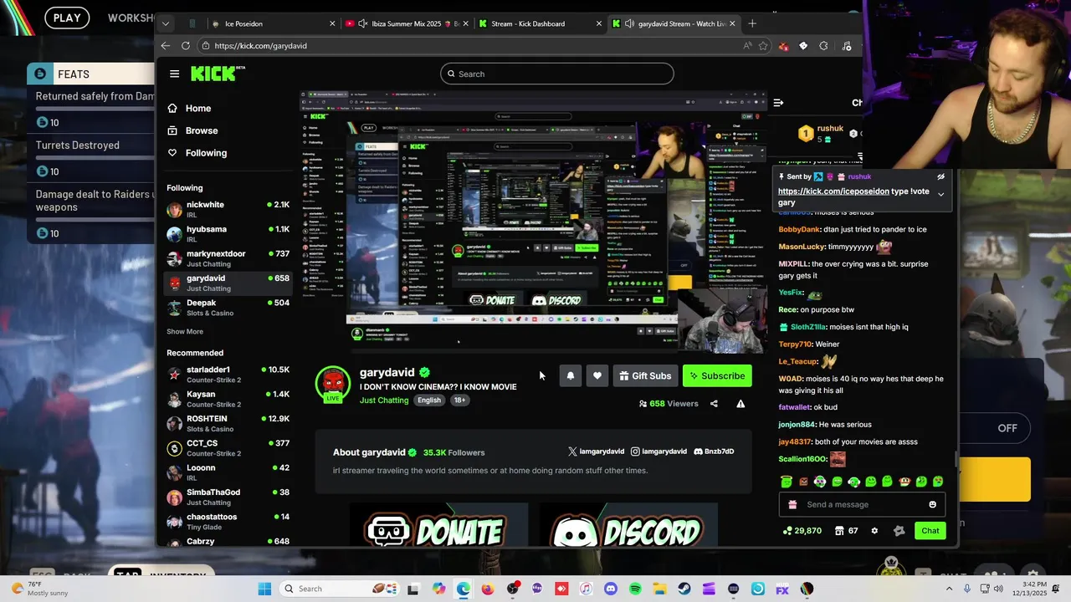Open iamgarydavid X profile link
1071x602 pixels.
click(x=596, y=451)
